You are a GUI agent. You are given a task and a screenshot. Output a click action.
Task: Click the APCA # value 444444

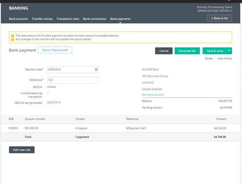51,87
